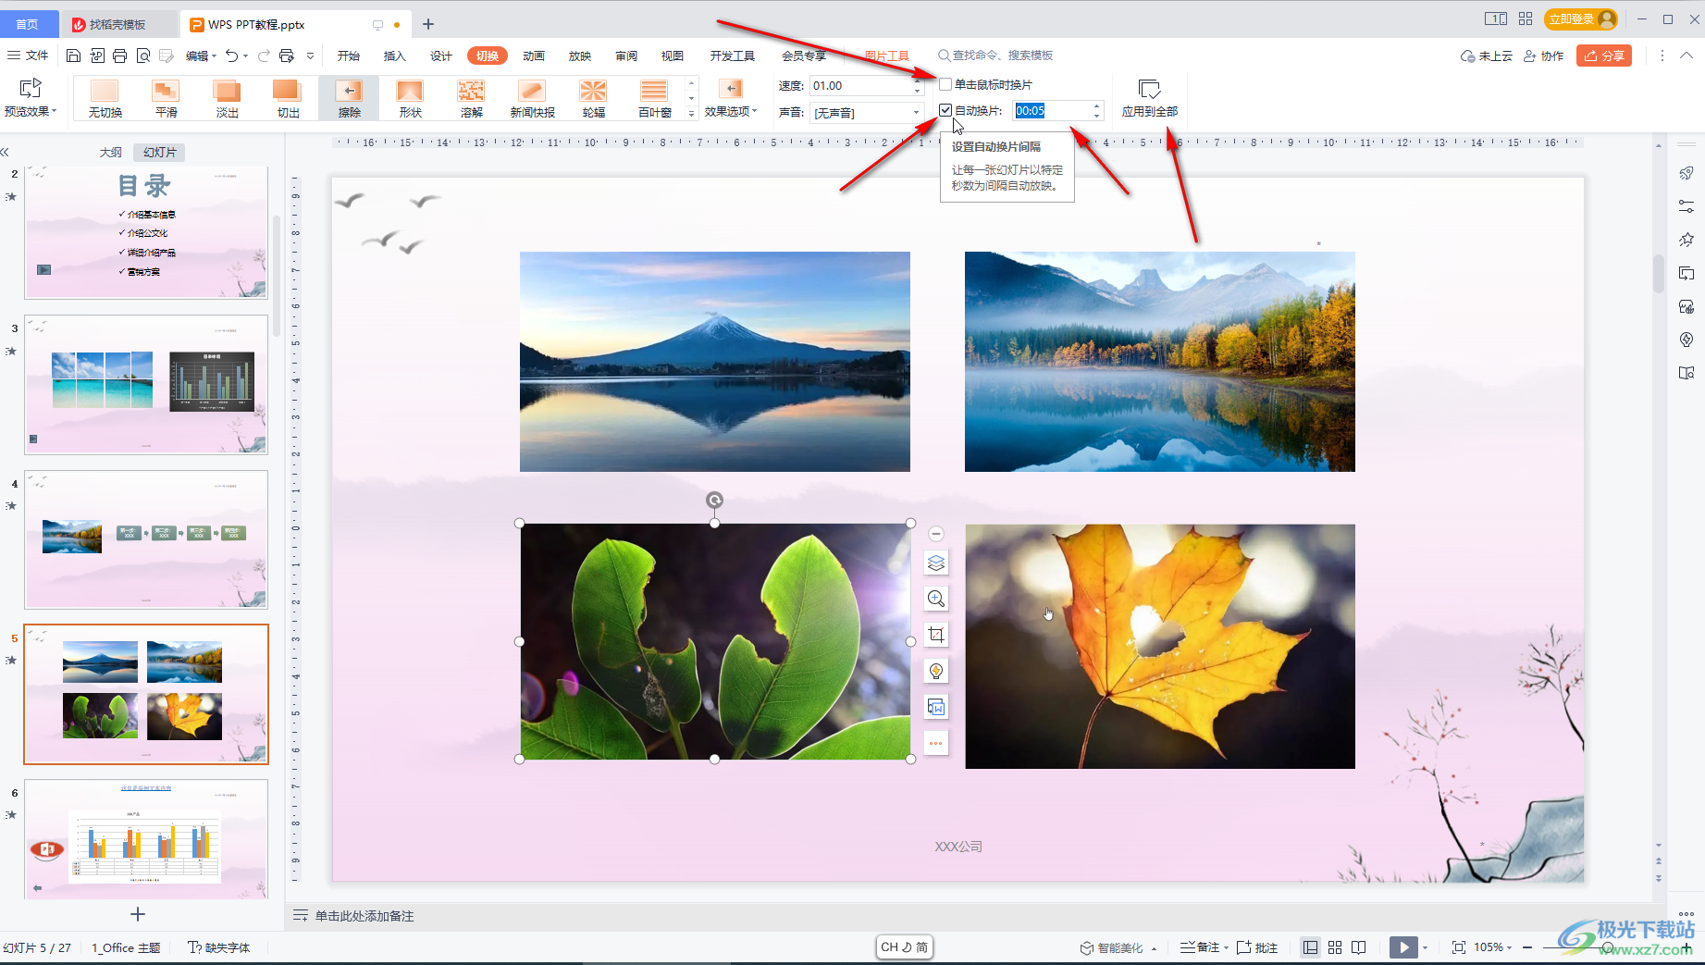
Task: Switch to the 动画 ribbon tab
Action: pos(534,56)
